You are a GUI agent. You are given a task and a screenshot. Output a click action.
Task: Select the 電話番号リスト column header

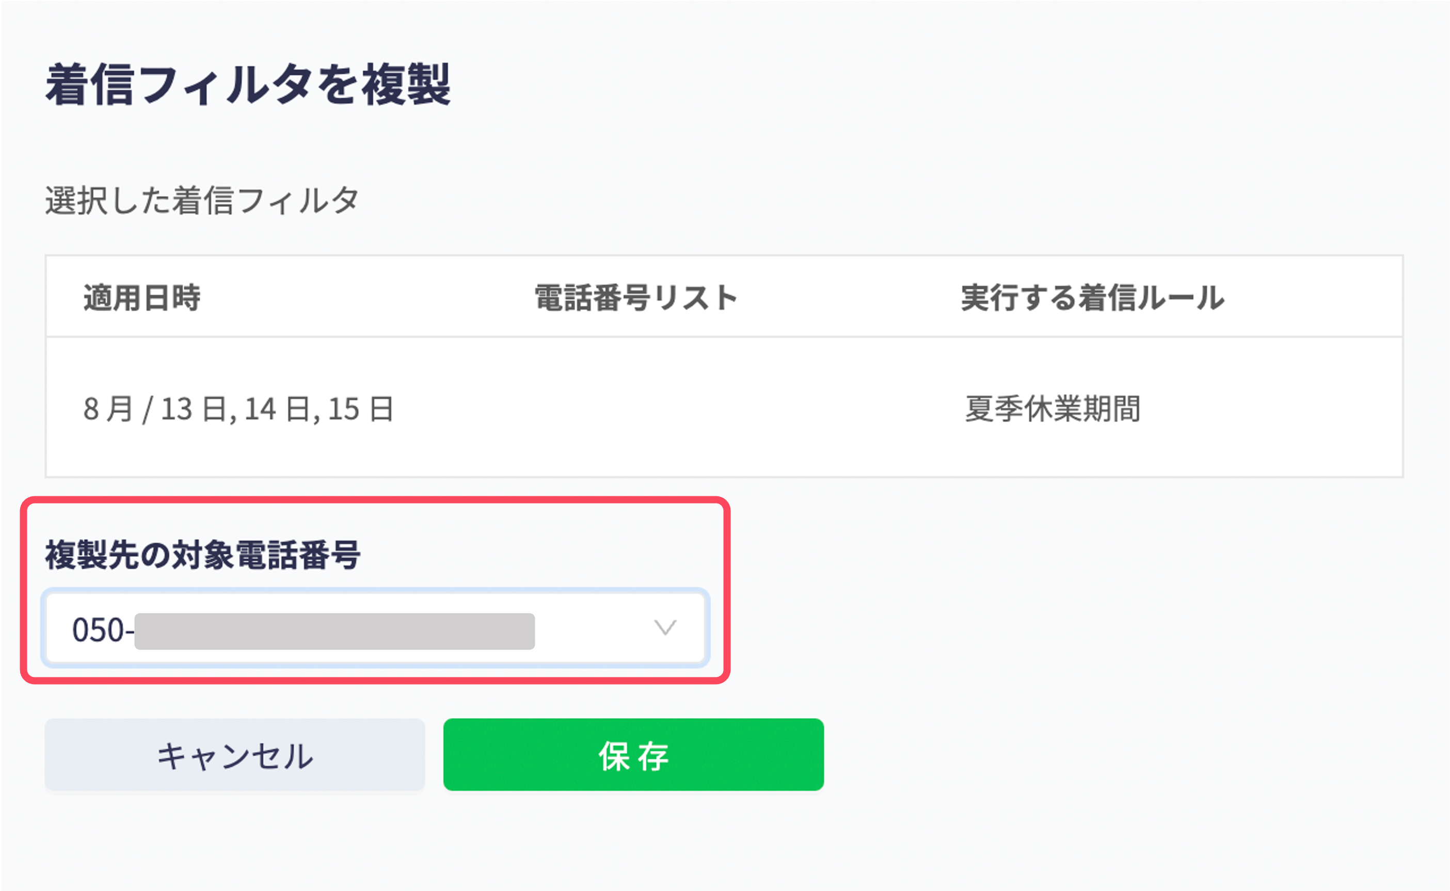tap(635, 297)
